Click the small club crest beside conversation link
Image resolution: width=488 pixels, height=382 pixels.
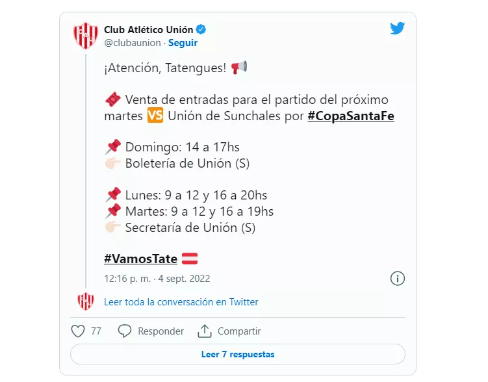[x=86, y=301]
